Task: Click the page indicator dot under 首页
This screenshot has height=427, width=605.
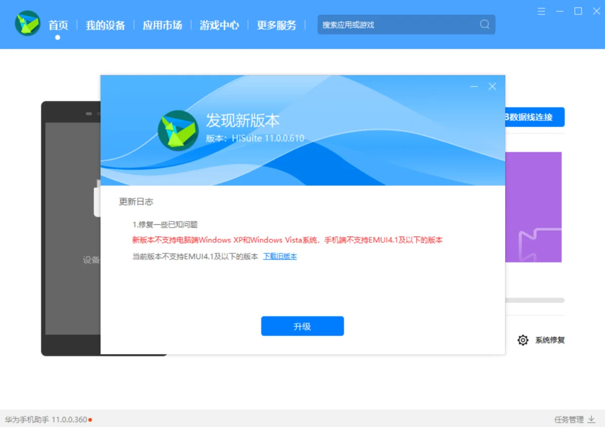Action: [57, 37]
